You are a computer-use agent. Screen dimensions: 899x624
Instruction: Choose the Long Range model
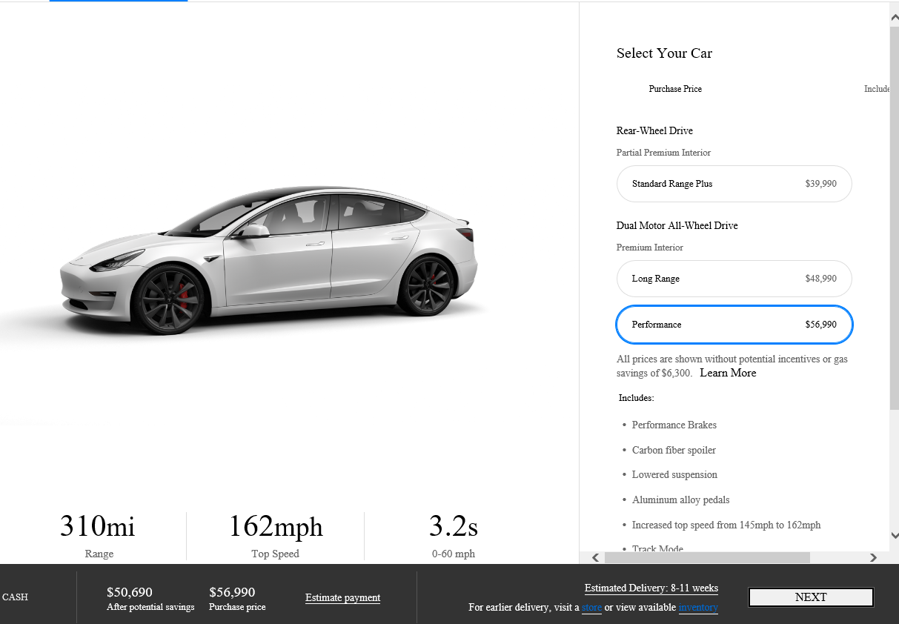(734, 279)
